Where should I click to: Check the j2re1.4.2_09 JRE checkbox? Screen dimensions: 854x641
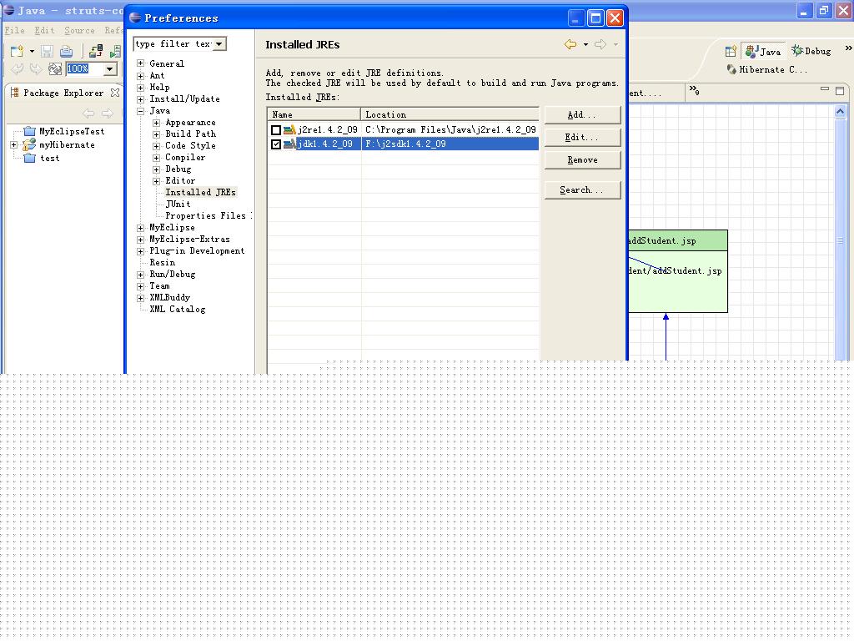276,129
